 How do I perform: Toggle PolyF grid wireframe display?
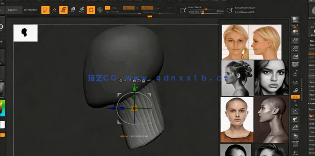tap(295, 144)
